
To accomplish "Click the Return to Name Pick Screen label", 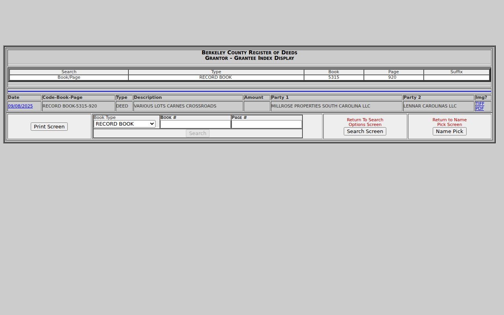I will (x=450, y=122).
